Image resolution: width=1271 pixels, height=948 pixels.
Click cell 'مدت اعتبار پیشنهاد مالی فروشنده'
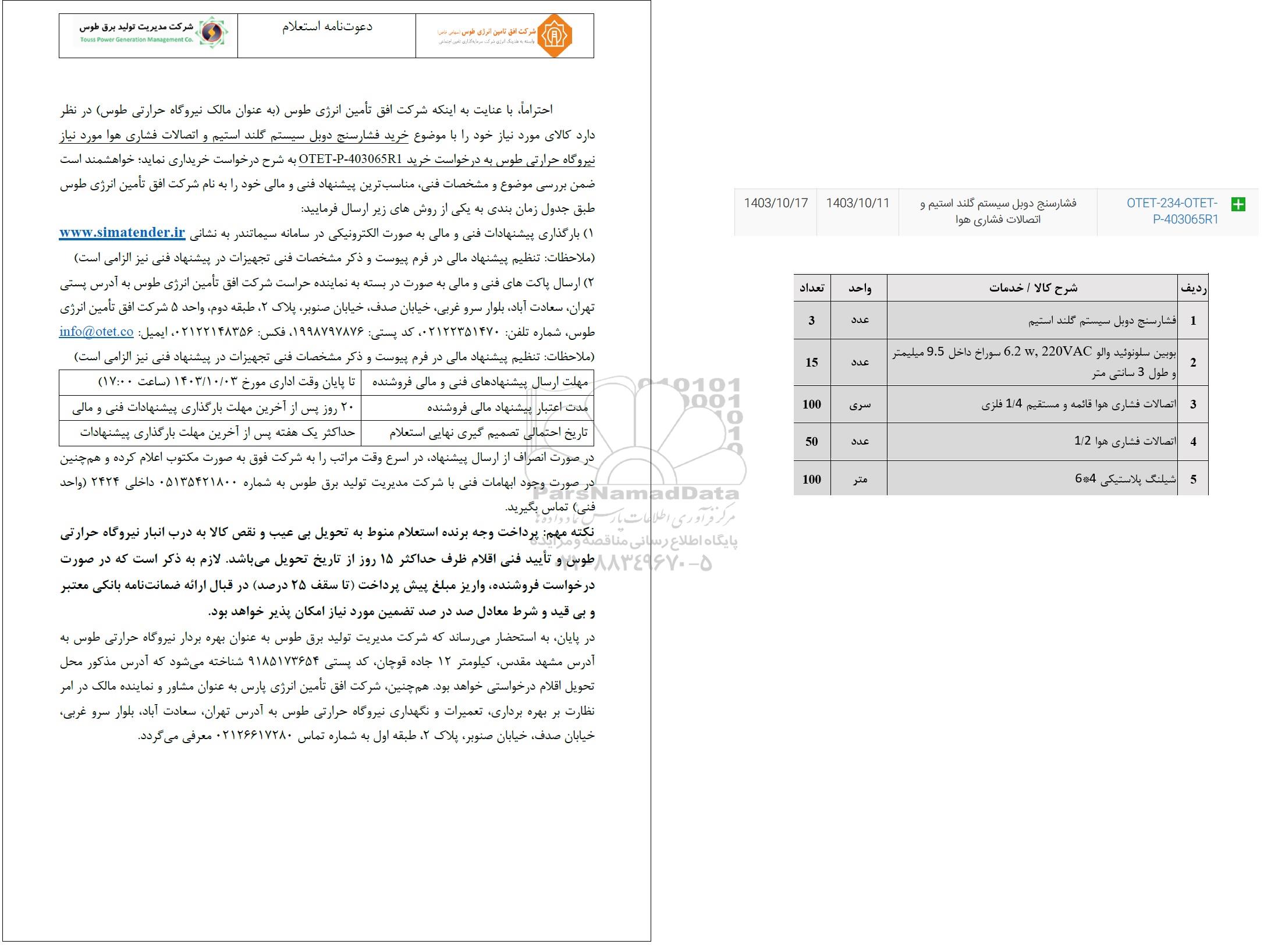pyautogui.click(x=477, y=408)
